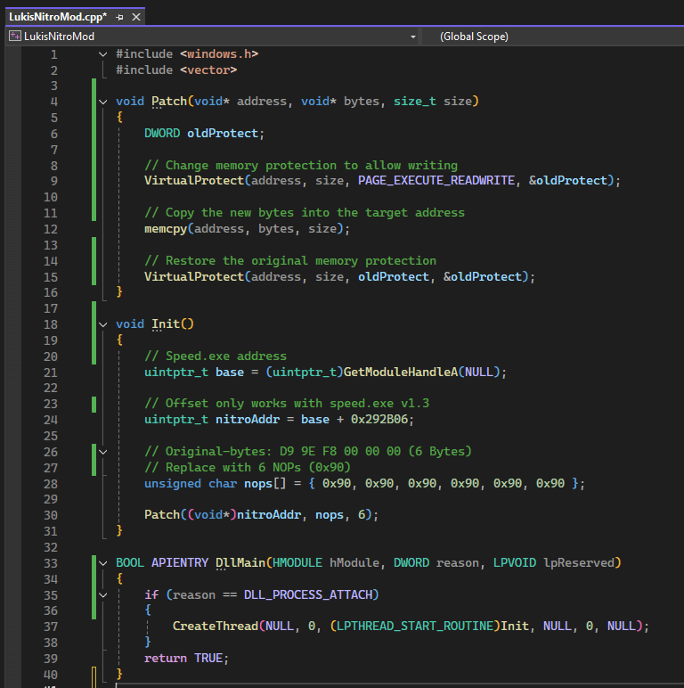Fold the Init function at line 18

coord(103,324)
